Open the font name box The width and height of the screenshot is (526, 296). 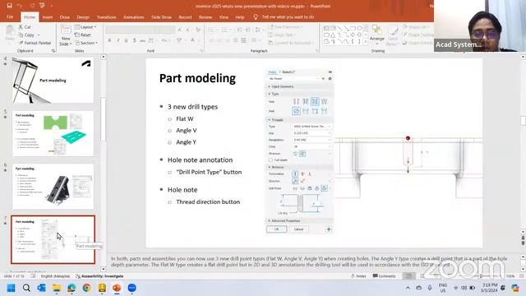click(131, 30)
